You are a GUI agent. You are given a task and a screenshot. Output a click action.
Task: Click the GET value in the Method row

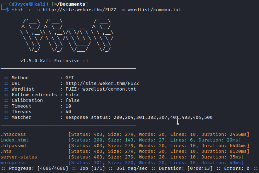tap(69, 78)
